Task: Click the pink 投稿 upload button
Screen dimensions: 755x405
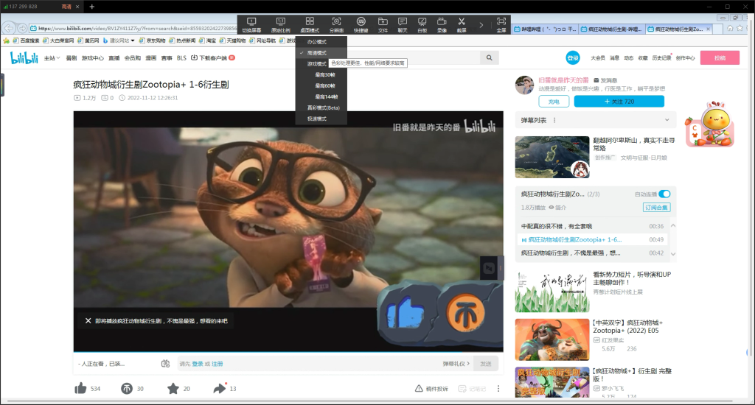Action: (719, 57)
